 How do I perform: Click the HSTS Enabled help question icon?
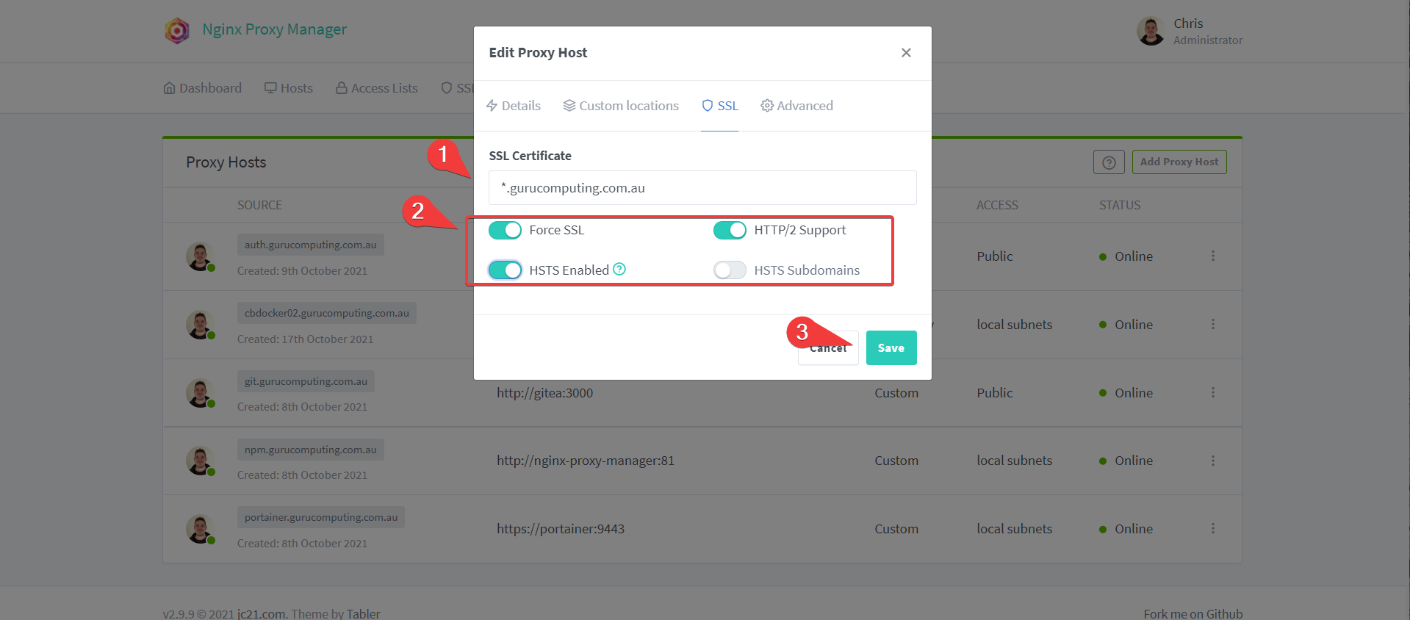click(x=619, y=269)
